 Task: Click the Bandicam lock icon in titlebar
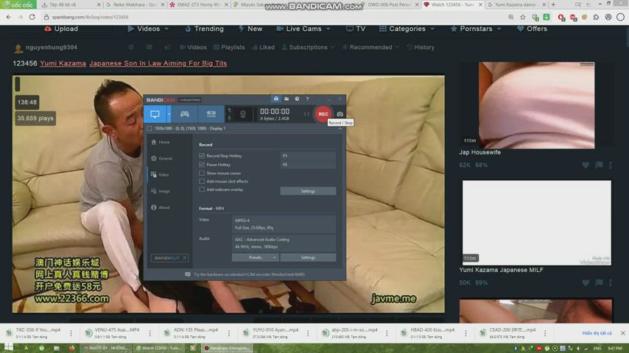[276, 99]
